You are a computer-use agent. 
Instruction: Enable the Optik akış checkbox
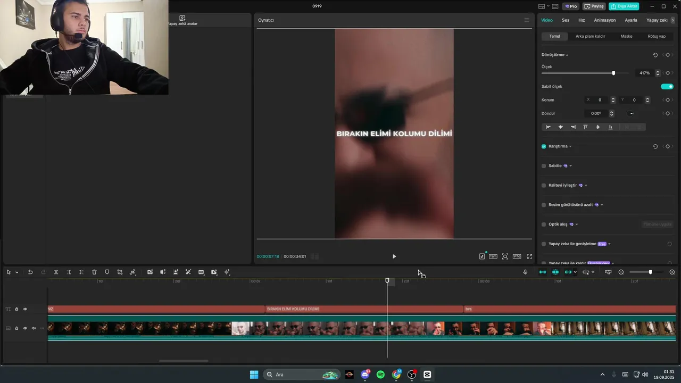[x=544, y=224]
